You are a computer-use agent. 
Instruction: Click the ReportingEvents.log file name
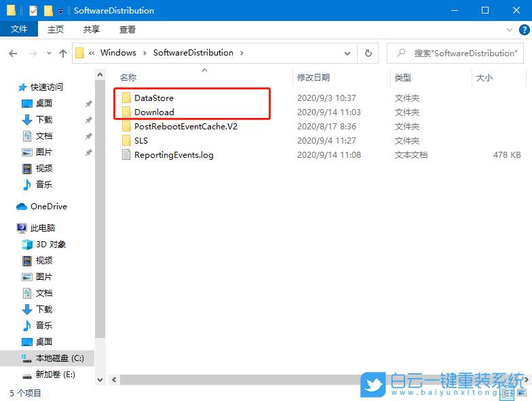coord(174,155)
